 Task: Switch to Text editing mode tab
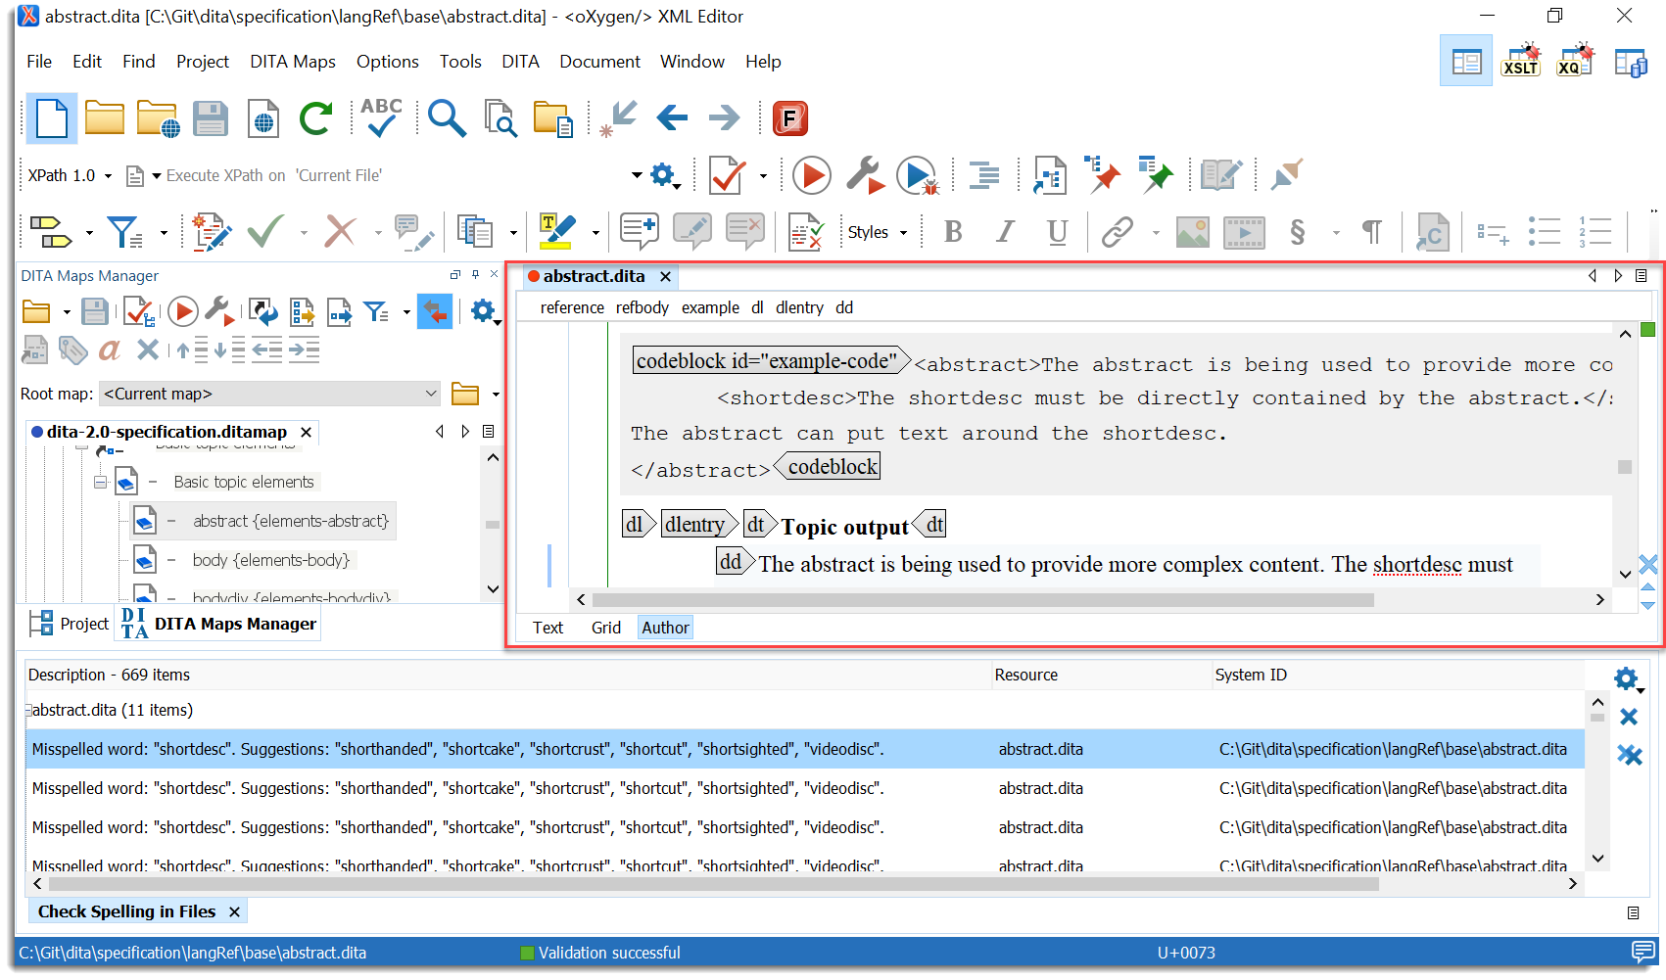point(547,628)
